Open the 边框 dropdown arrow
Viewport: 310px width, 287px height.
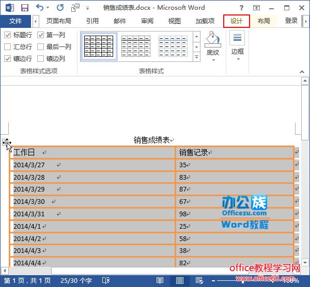click(x=238, y=59)
